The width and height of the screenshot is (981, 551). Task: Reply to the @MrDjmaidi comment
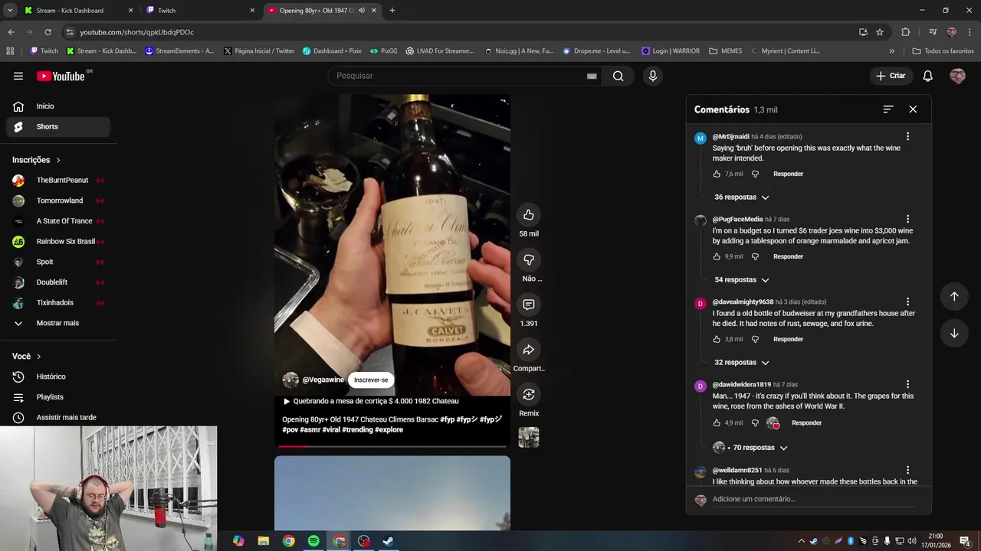point(788,174)
